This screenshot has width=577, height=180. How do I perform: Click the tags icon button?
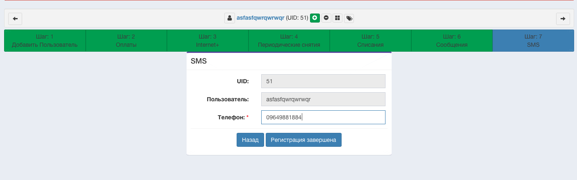[349, 18]
